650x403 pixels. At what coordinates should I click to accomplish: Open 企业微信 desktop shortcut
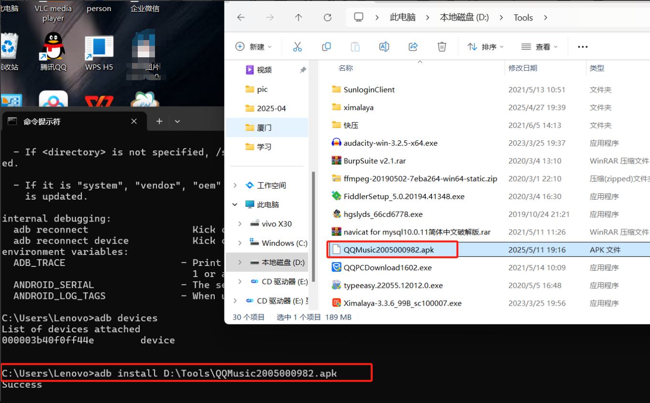144,8
